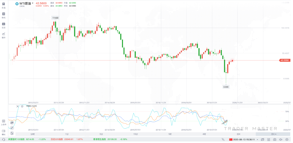Open the settings hexagon icon in status bar
Viewport: 293px width, 143px height.
(287, 139)
